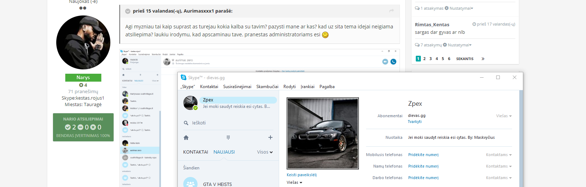586x187 pixels.
Task: Open the Kontaktai menu in Skype
Action: [x=209, y=87]
